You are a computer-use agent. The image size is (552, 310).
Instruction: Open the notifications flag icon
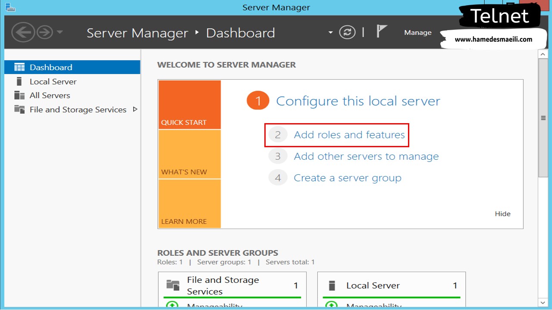click(x=382, y=31)
